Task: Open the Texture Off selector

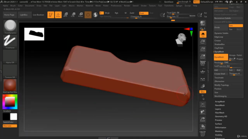Action: coord(10,71)
